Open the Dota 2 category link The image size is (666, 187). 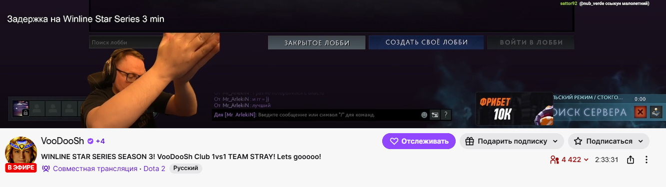[x=154, y=169]
